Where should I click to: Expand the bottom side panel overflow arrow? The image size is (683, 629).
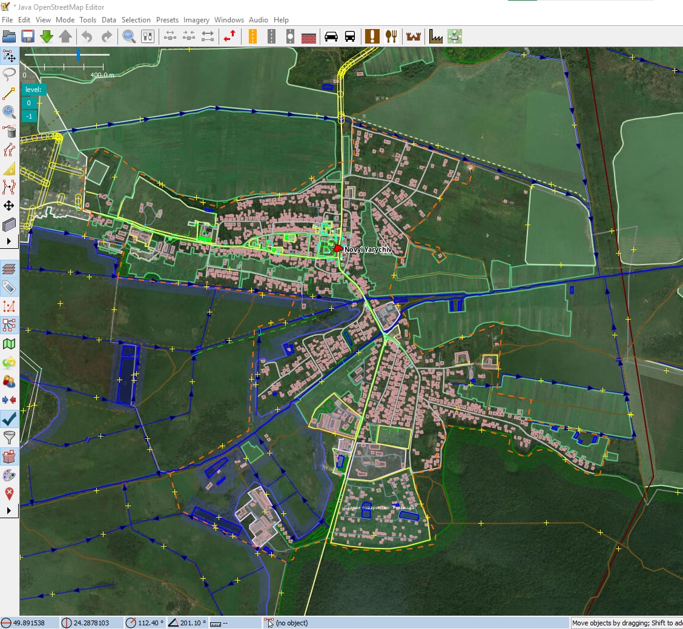(8, 510)
